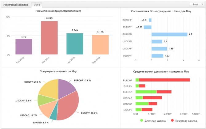Click EURUSD red short-trade holding bar
Screen dimensions: 206x129
tap(164, 92)
